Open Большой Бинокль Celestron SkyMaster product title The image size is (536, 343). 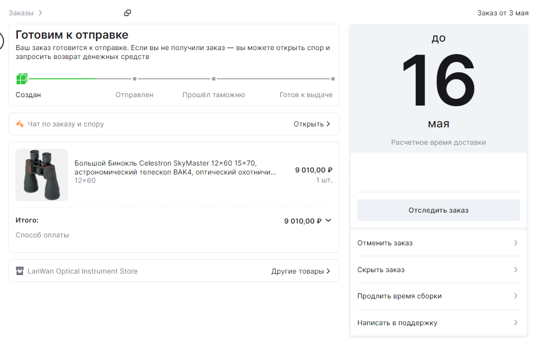pos(175,168)
